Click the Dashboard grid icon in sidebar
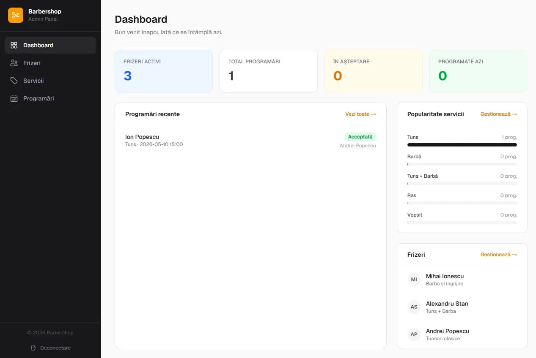536x358 pixels. [14, 45]
